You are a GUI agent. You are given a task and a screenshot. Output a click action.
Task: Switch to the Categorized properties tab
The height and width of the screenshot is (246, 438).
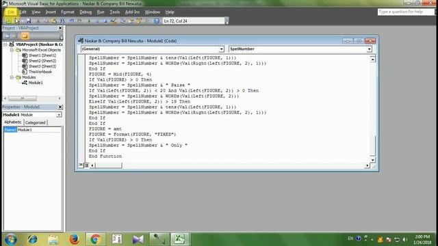[36, 122]
